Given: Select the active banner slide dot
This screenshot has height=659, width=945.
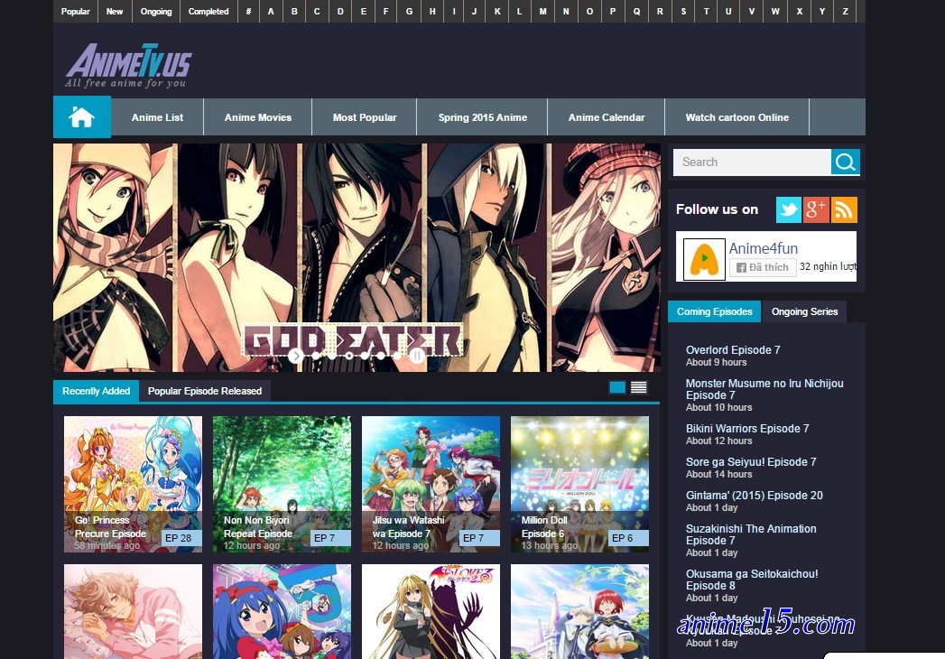Looking at the screenshot, I should point(349,356).
